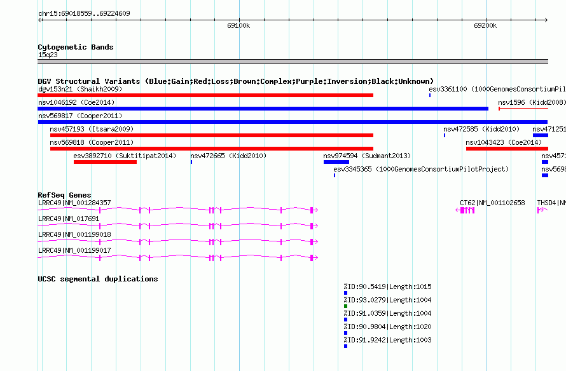The width and height of the screenshot is (566, 371).
Task: Click the nsv472665 (Kidd2010) label
Action: [228, 156]
